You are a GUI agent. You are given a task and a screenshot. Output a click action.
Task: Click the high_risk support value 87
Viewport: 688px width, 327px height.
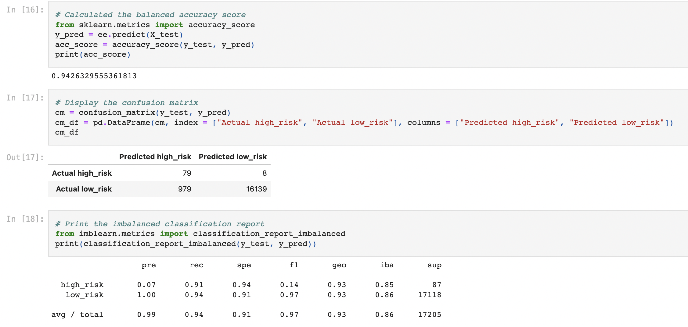coord(437,285)
